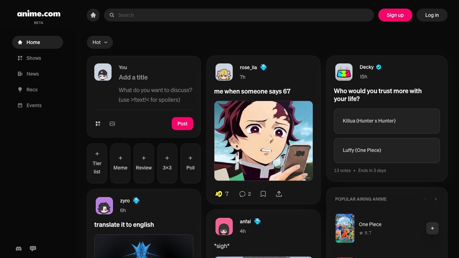Open the One Piece poster thumbnail
The height and width of the screenshot is (258, 459).
point(345,228)
